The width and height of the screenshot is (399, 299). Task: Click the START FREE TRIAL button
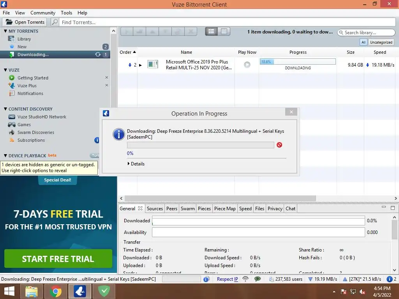click(58, 259)
